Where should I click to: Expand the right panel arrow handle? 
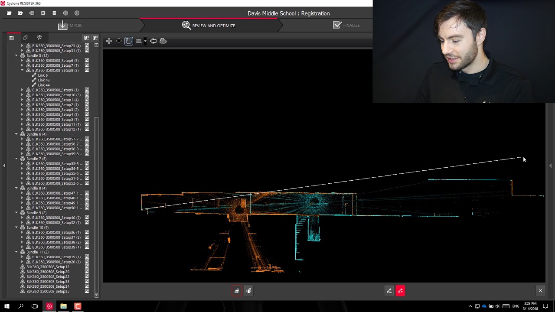click(x=551, y=165)
